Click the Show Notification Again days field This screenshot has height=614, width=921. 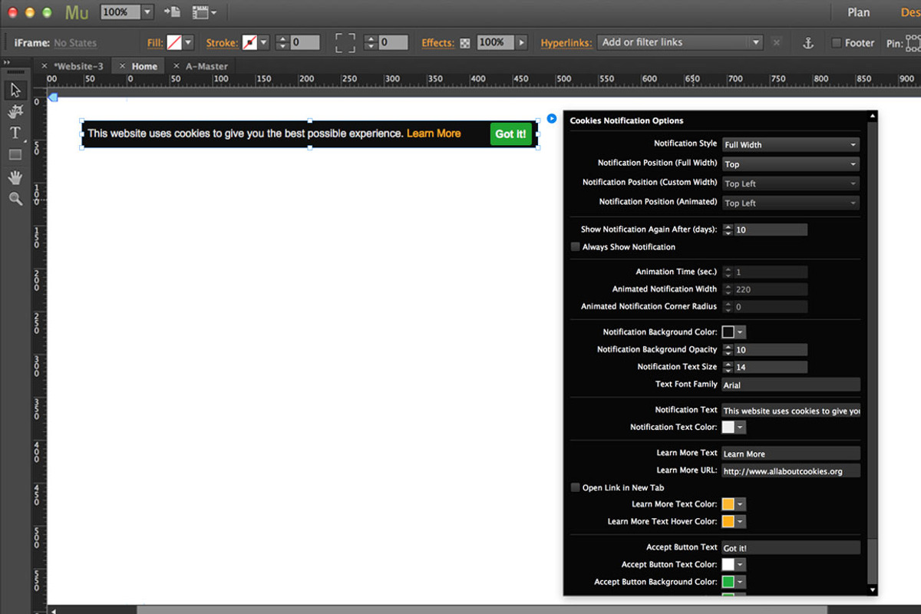771,229
